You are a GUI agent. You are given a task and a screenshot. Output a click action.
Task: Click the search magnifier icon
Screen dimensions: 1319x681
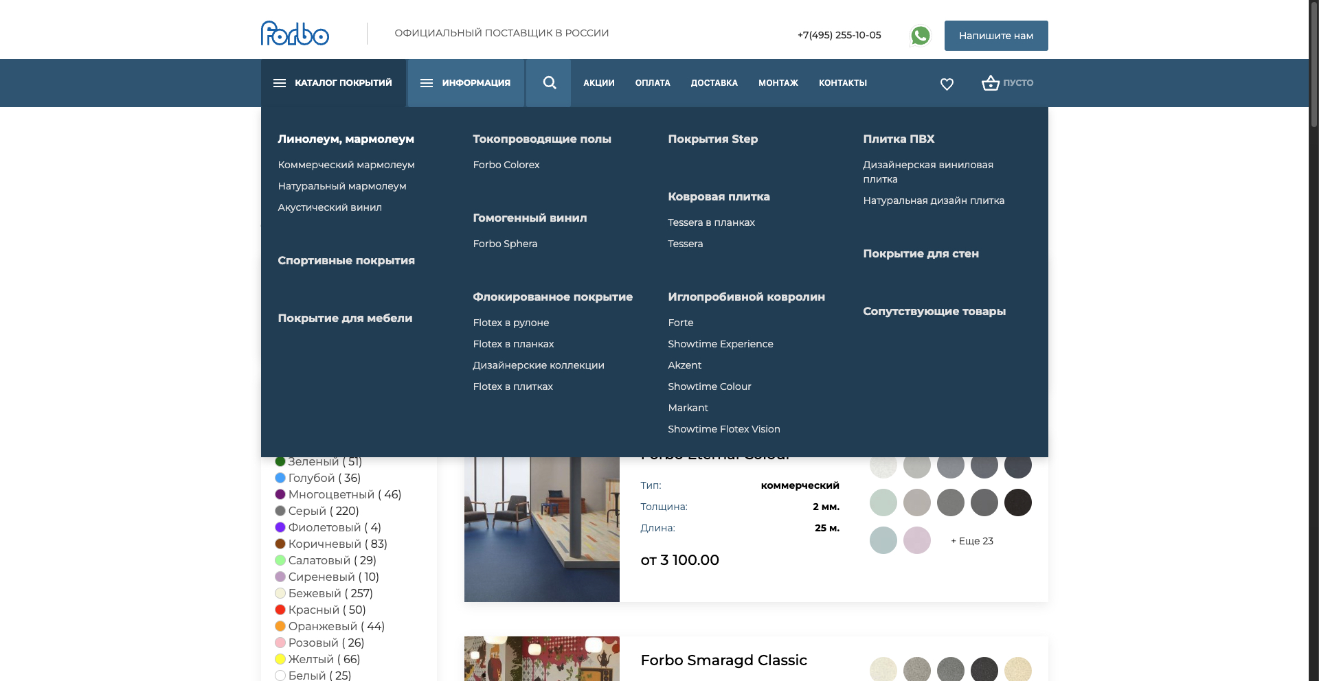(x=550, y=83)
